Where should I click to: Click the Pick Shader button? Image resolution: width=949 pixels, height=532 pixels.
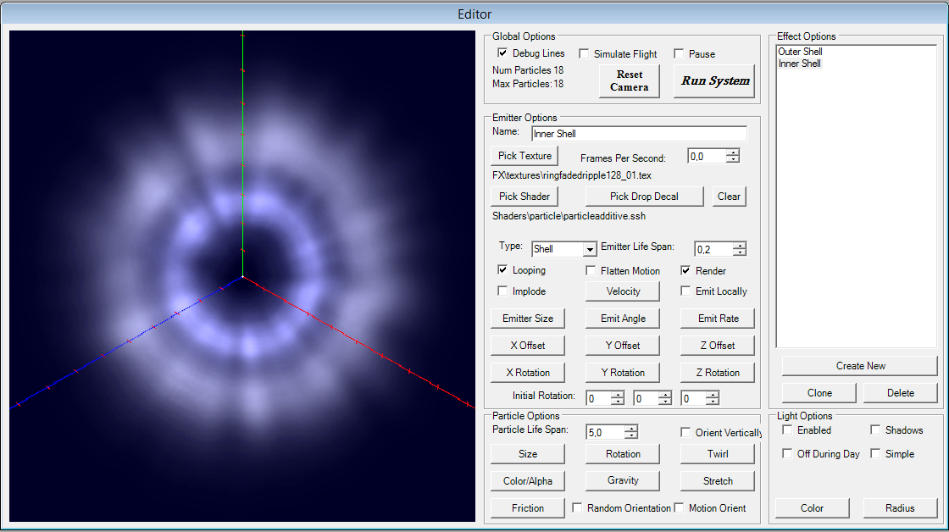click(524, 197)
